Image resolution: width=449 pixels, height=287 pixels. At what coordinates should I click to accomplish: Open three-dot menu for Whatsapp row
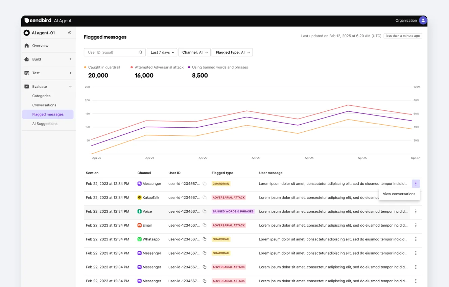pos(416,239)
